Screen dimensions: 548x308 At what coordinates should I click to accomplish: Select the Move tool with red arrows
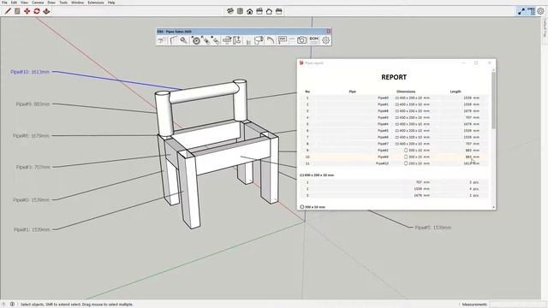click(x=27, y=11)
